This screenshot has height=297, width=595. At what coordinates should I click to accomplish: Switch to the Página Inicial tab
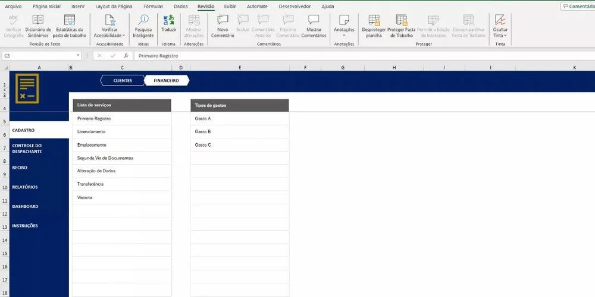pos(46,7)
